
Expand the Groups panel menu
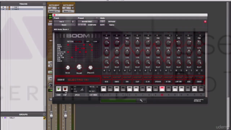click(x=44, y=114)
